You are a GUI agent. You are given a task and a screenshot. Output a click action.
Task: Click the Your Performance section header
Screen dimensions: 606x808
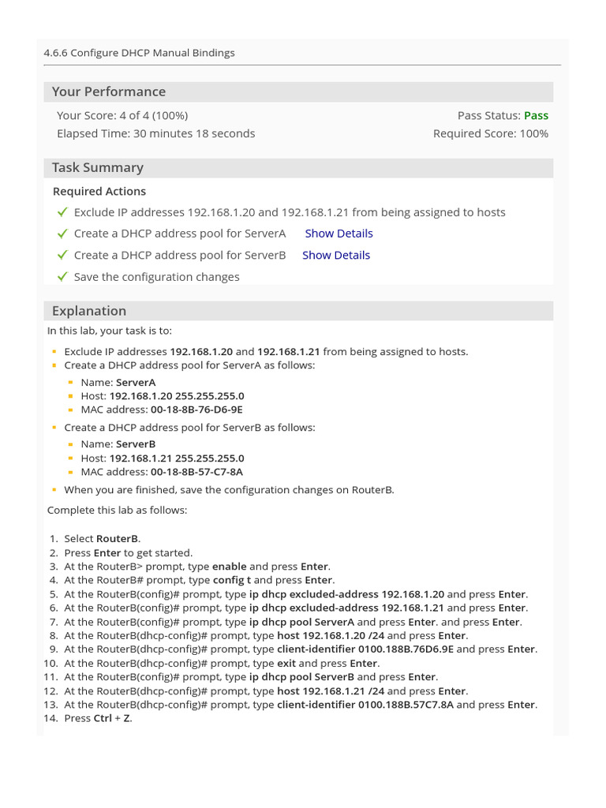point(109,92)
